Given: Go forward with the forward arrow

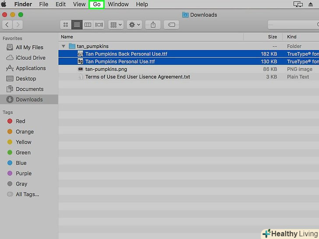Looking at the screenshot, I should coord(18,25).
